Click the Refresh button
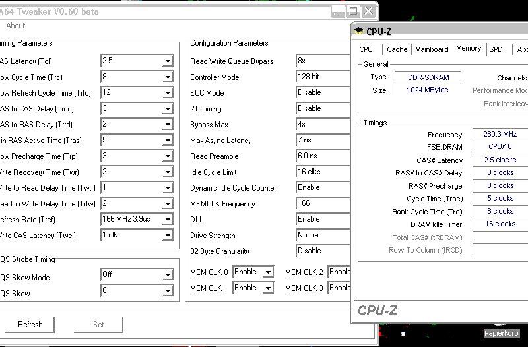Image resolution: width=528 pixels, height=347 pixels. pyautogui.click(x=30, y=325)
